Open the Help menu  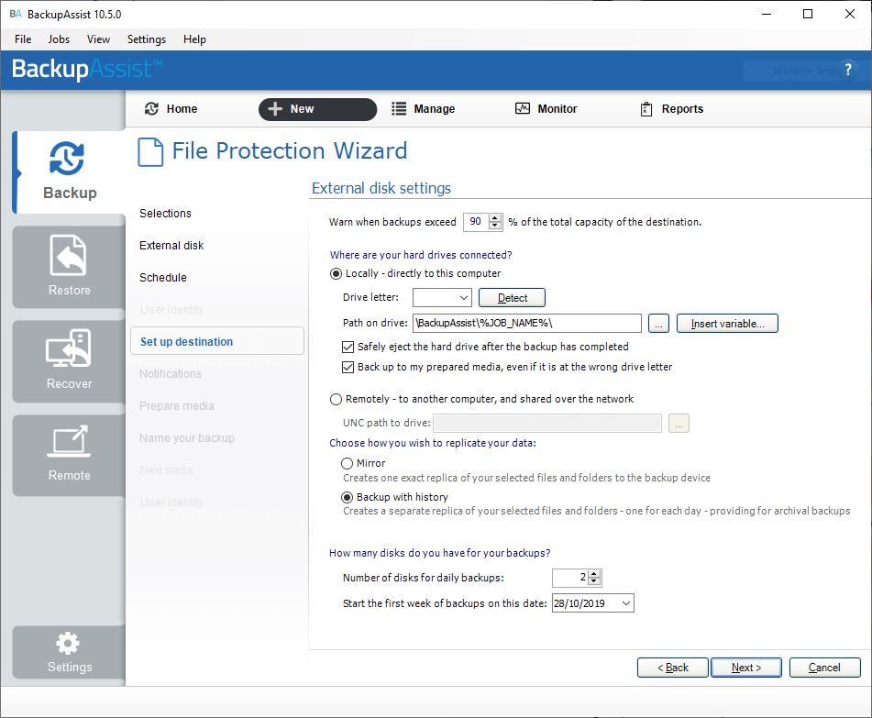coord(194,39)
